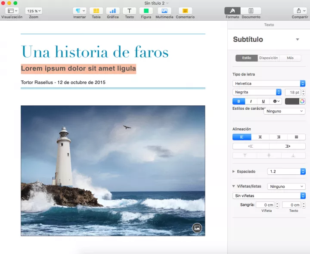Center-align text in Alineación
The height and width of the screenshot is (254, 310).
(260, 137)
